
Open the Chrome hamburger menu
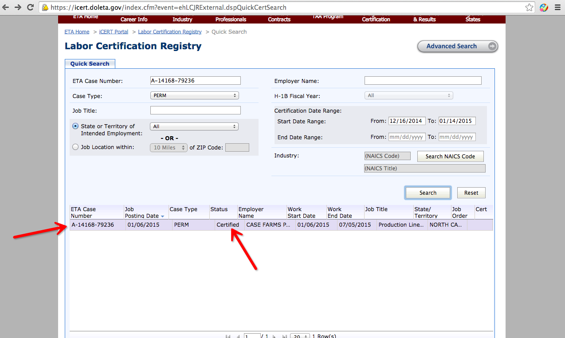pos(557,8)
